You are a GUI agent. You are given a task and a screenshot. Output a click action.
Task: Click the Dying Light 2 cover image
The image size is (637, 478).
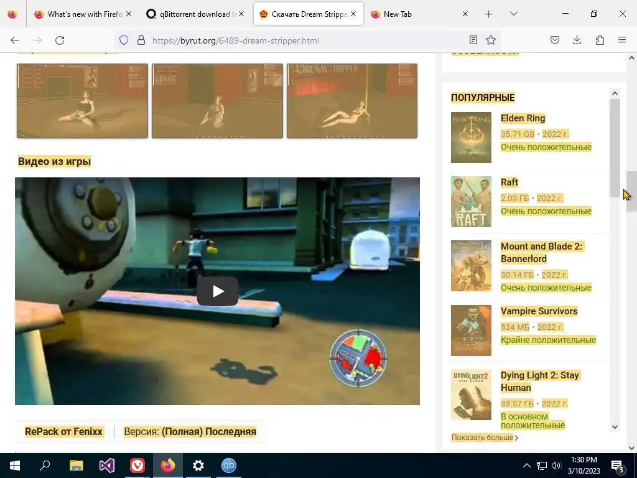point(472,395)
